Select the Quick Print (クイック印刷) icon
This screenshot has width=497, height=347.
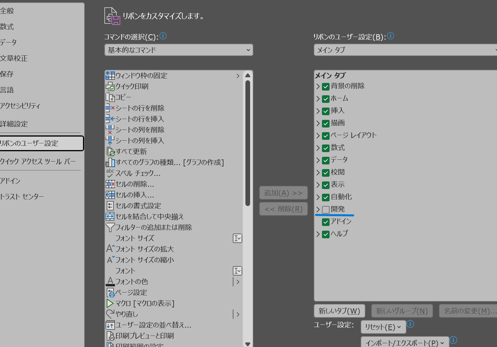click(110, 86)
